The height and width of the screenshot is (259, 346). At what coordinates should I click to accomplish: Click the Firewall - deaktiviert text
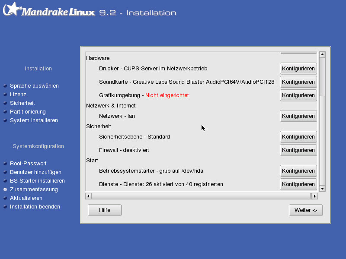click(x=124, y=150)
